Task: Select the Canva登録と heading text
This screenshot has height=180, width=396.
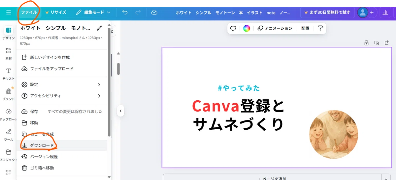Action: (x=238, y=106)
